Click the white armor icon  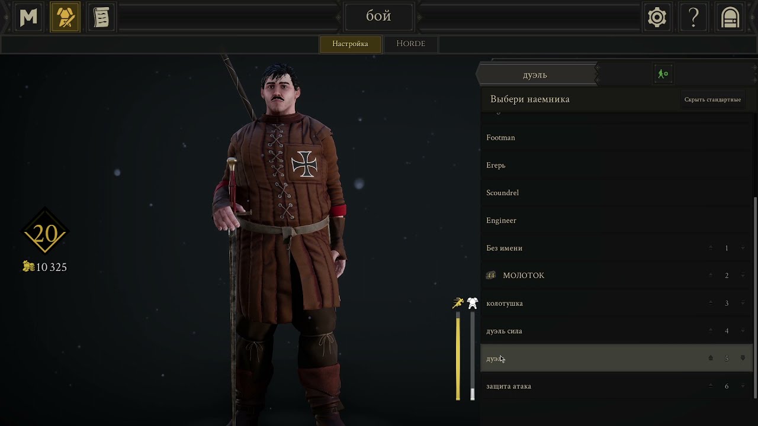click(472, 304)
